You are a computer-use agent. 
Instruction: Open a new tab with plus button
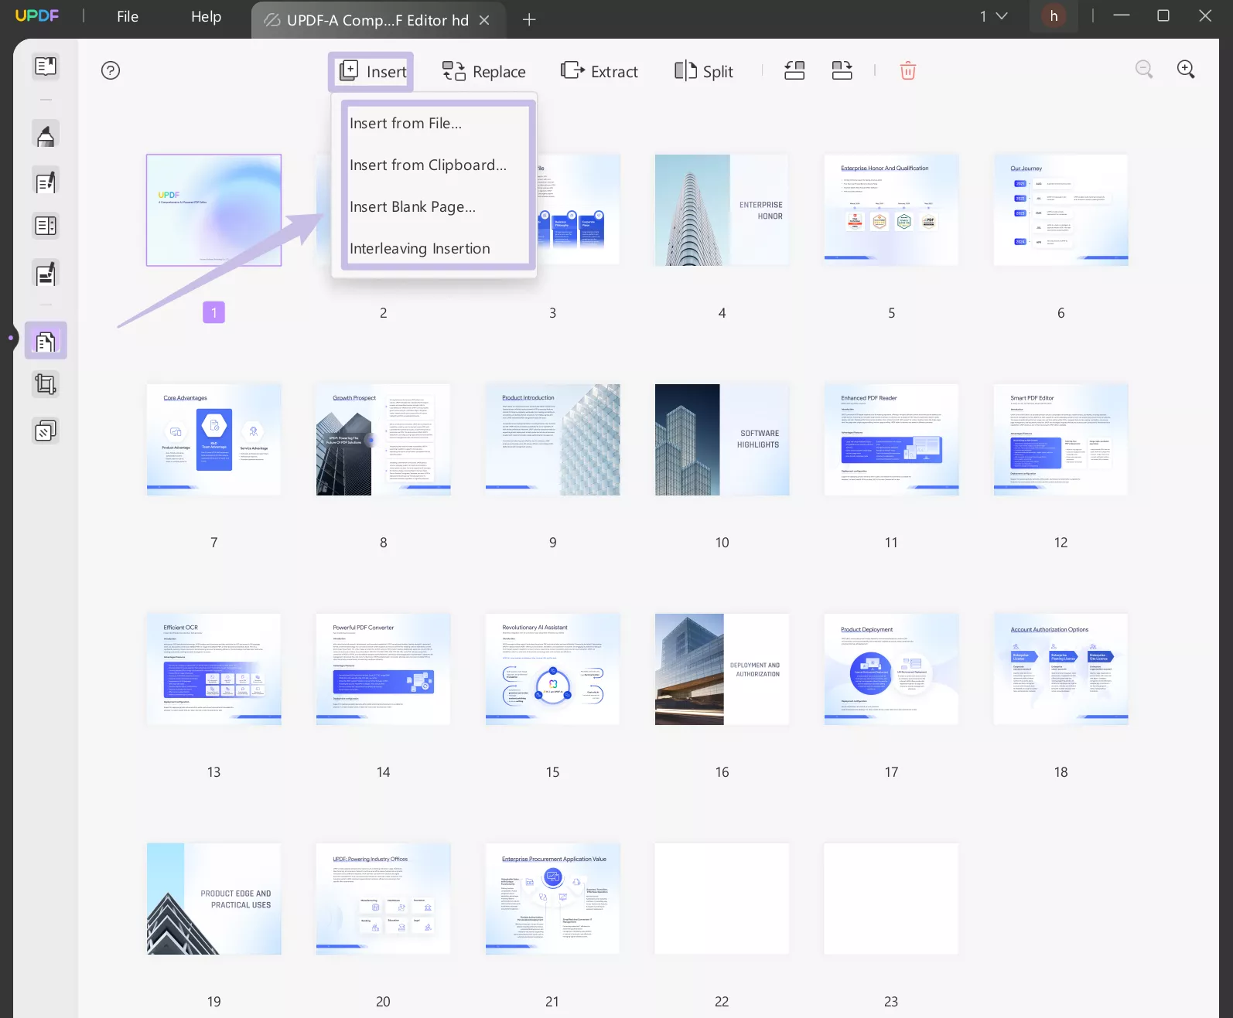529,19
